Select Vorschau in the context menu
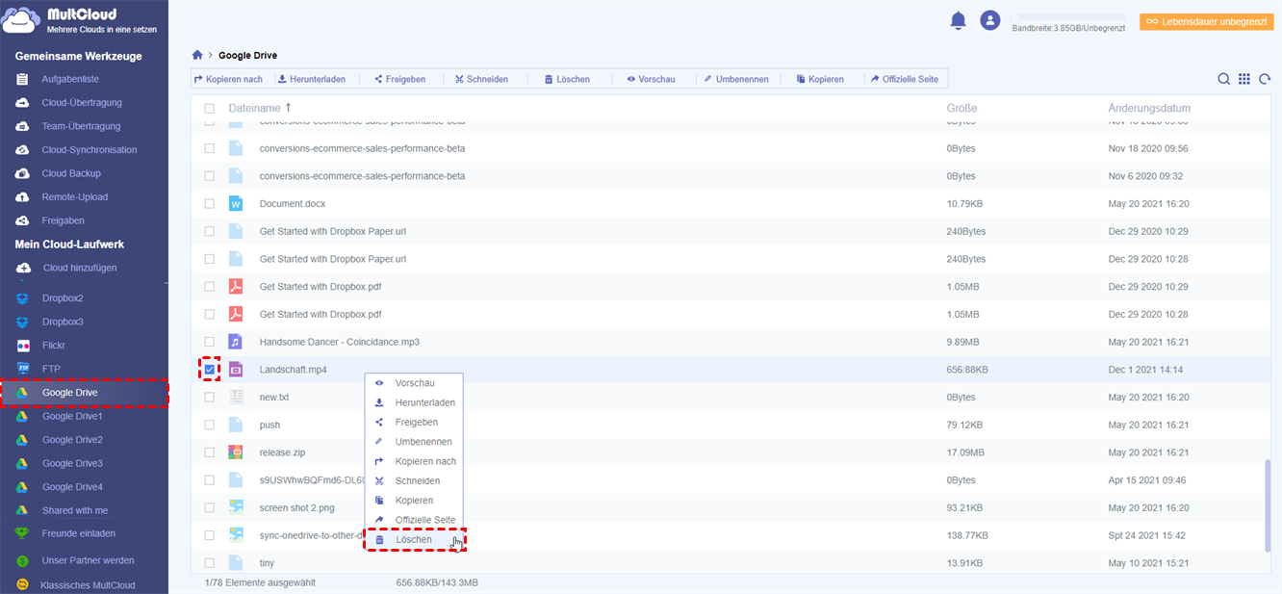Viewport: 1282px width, 594px height. tap(415, 383)
